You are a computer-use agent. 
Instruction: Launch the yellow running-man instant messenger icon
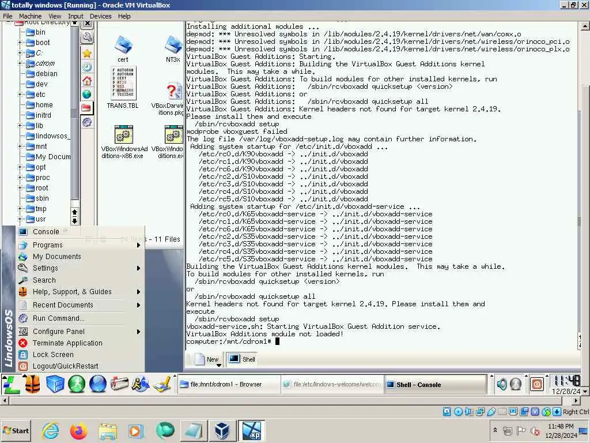[x=141, y=384]
